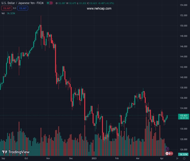Screen dimensions: 190x161
Task: Click the 2023 label on time axis
Action: (94, 158)
